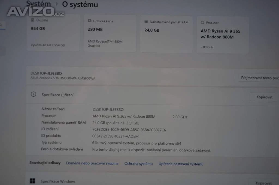The height and width of the screenshot is (185, 279).
Task: Open Doména nebo pracovní skupina link
Action: [x=92, y=163]
